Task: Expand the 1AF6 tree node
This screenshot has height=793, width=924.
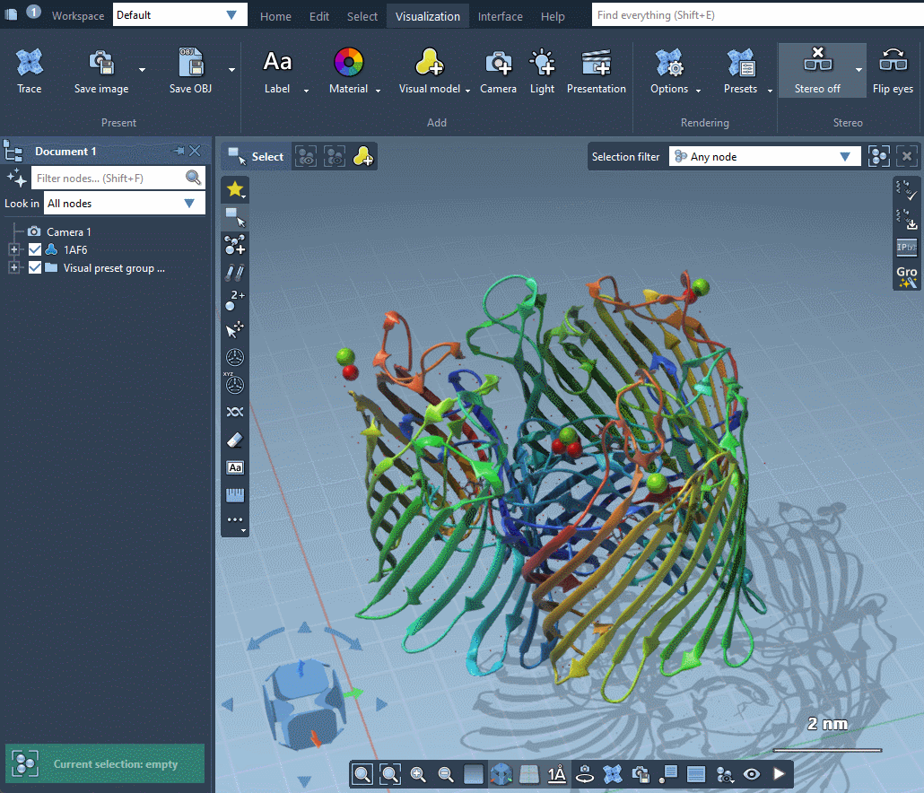Action: (14, 249)
